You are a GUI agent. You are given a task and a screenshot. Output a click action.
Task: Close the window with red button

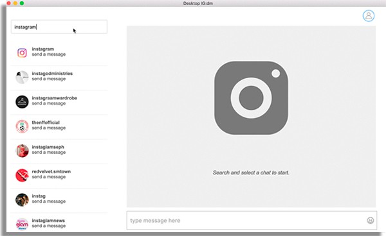(x=9, y=3)
